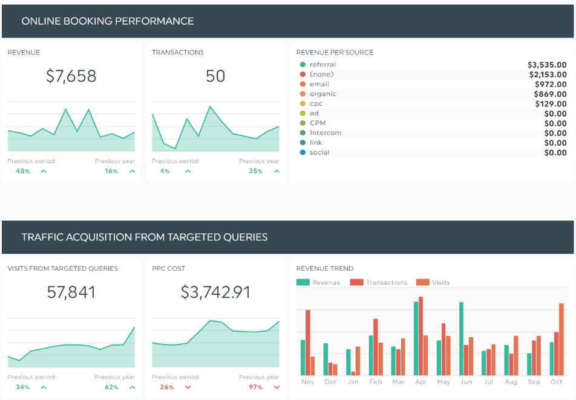The width and height of the screenshot is (576, 400).
Task: Click the green up arrow beside Revenue 48%
Action: pos(44,171)
